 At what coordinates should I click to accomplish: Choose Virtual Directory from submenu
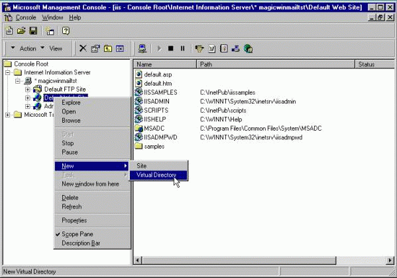tap(158, 175)
